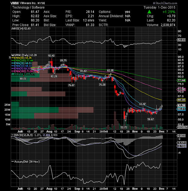
Task: Select the 81.82 price annotation
Action: (83, 71)
